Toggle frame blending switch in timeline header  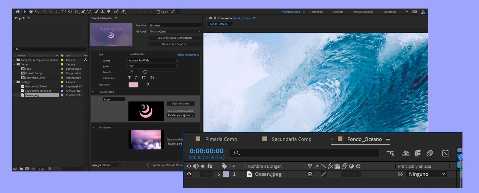[x=418, y=153]
